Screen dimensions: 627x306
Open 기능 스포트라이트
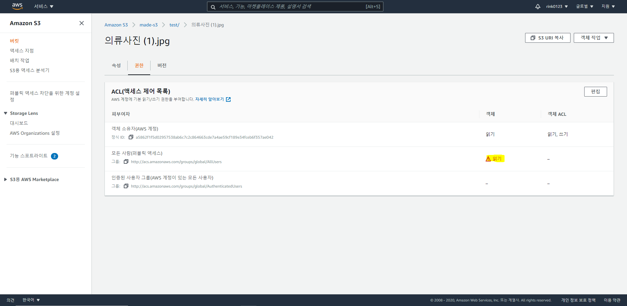(29, 156)
